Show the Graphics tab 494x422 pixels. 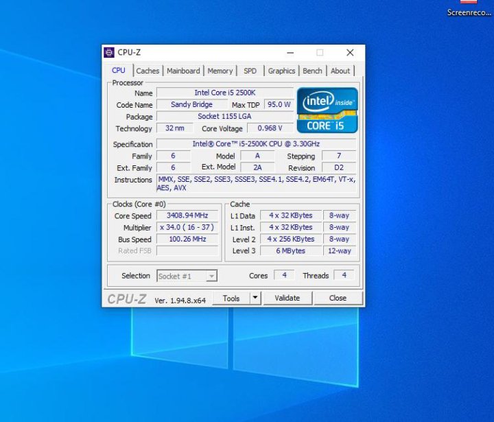click(x=281, y=71)
